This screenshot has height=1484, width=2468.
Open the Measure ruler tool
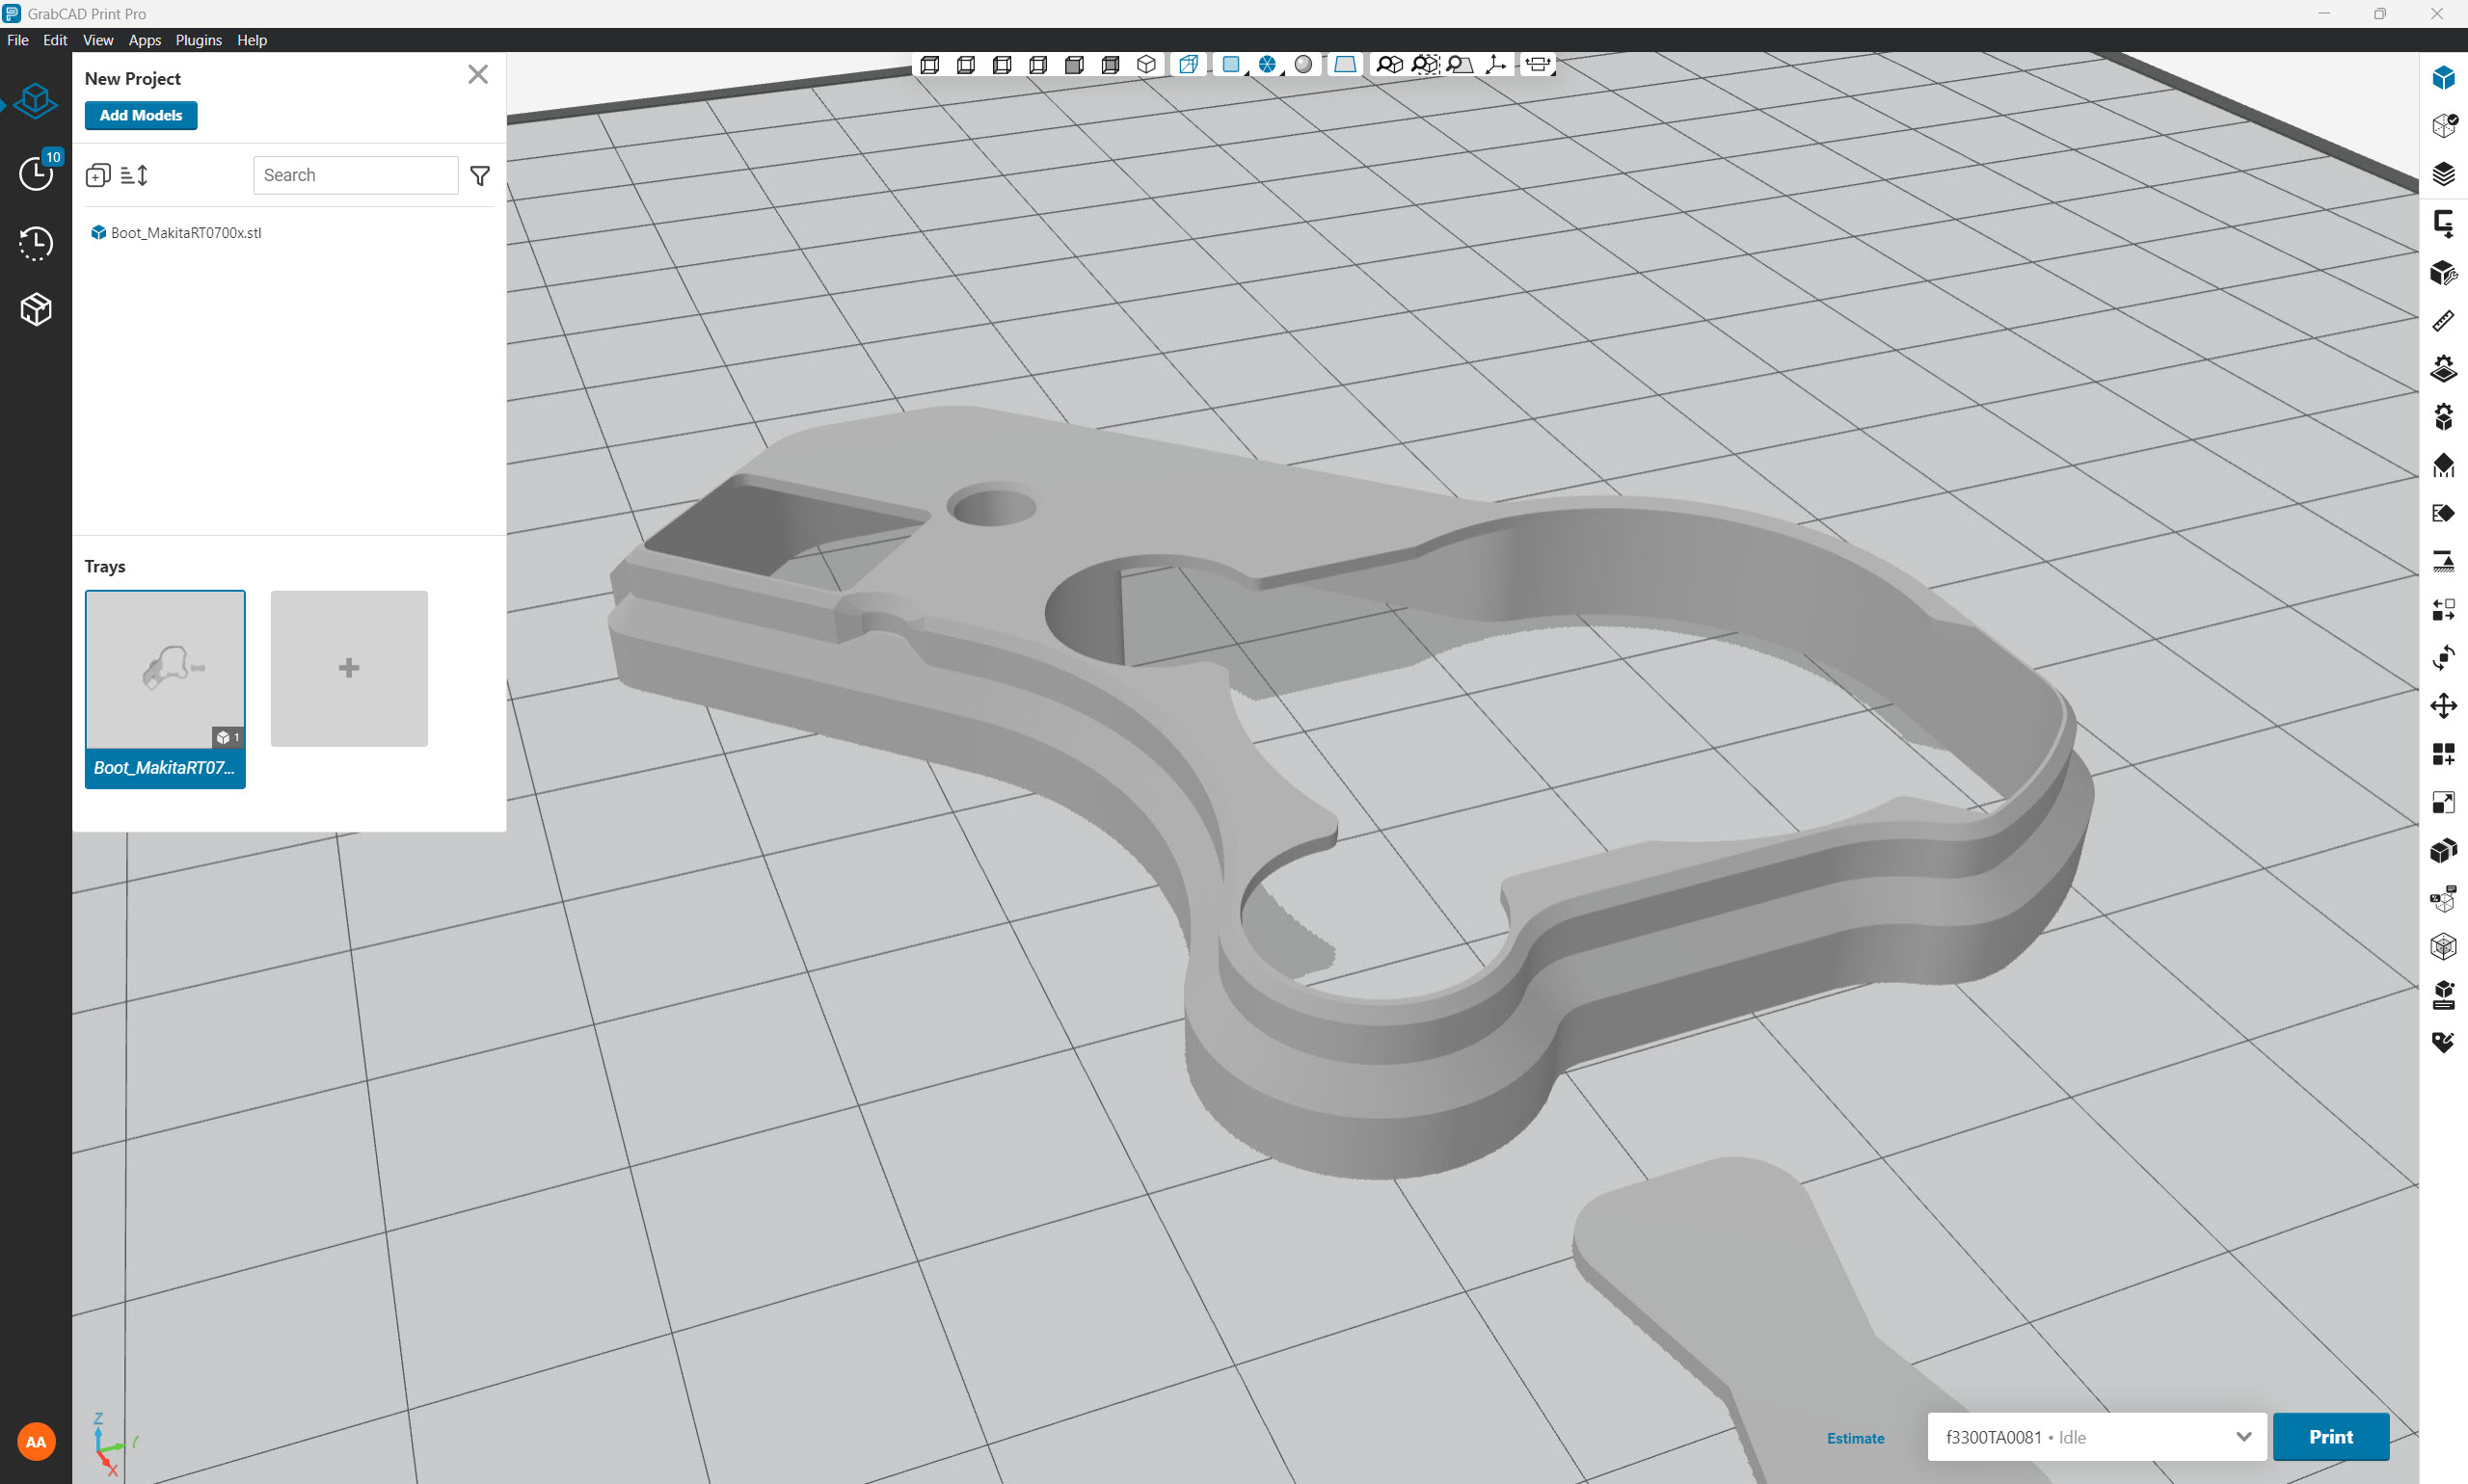tap(2443, 321)
